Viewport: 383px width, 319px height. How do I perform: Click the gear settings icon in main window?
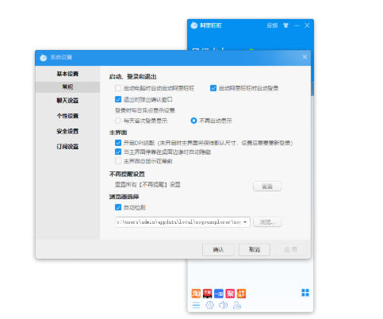tap(209, 306)
